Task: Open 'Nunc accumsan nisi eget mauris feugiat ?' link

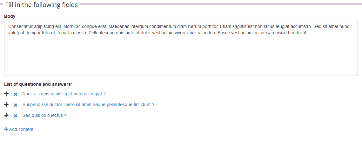Action: click(64, 94)
